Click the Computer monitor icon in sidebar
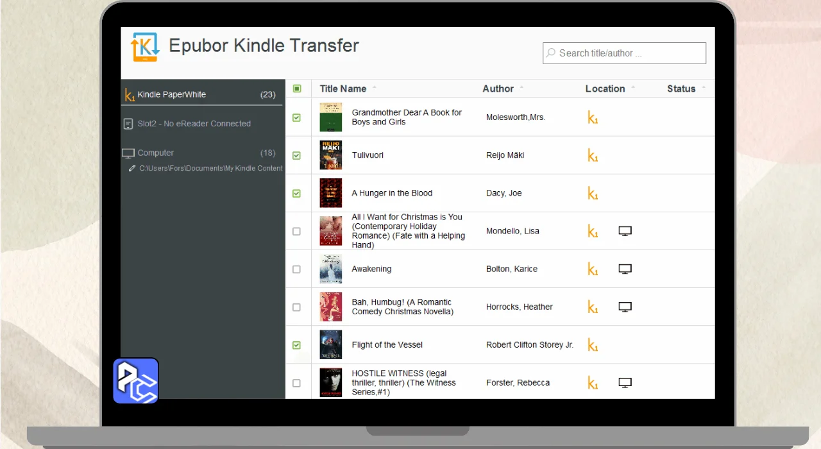821x449 pixels. (x=128, y=153)
